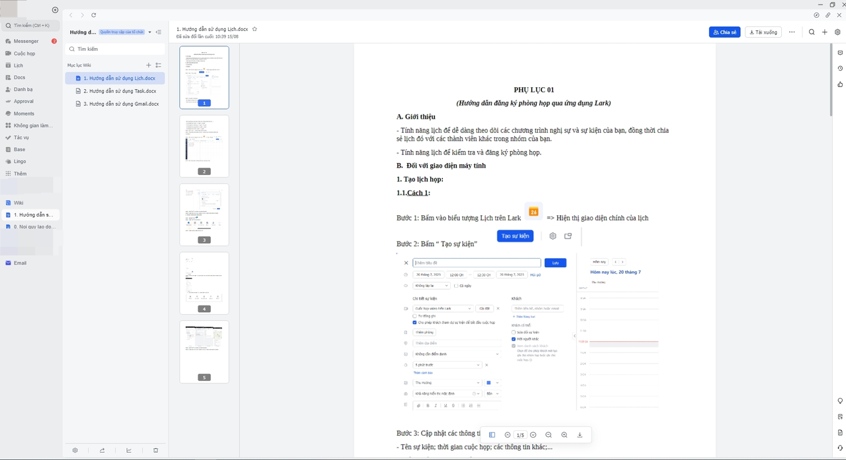Copy link using the paperclip icon
Image resolution: width=846 pixels, height=460 pixels.
click(827, 15)
